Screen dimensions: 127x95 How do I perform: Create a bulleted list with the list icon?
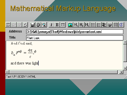coord(93,25)
